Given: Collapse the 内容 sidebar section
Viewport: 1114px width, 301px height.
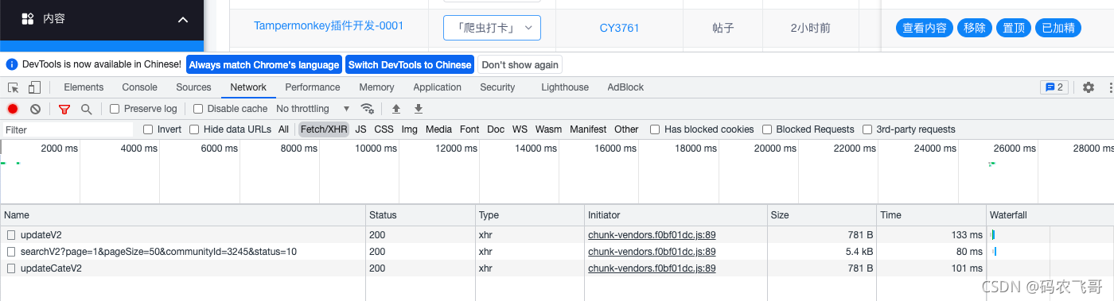Looking at the screenshot, I should pyautogui.click(x=183, y=19).
